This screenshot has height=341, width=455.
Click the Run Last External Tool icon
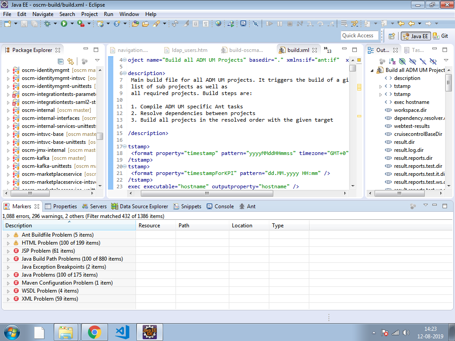(x=81, y=24)
